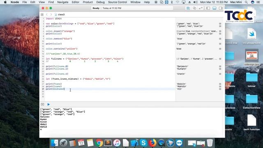Open Notes from the Dock
The width and height of the screenshot is (263, 148).
pyautogui.click(x=90, y=143)
